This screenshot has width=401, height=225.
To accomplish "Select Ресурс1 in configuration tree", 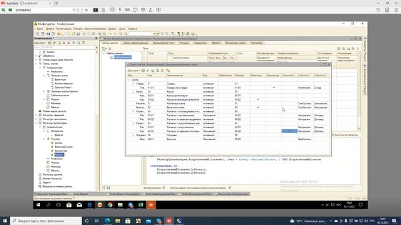I will point(59,154).
